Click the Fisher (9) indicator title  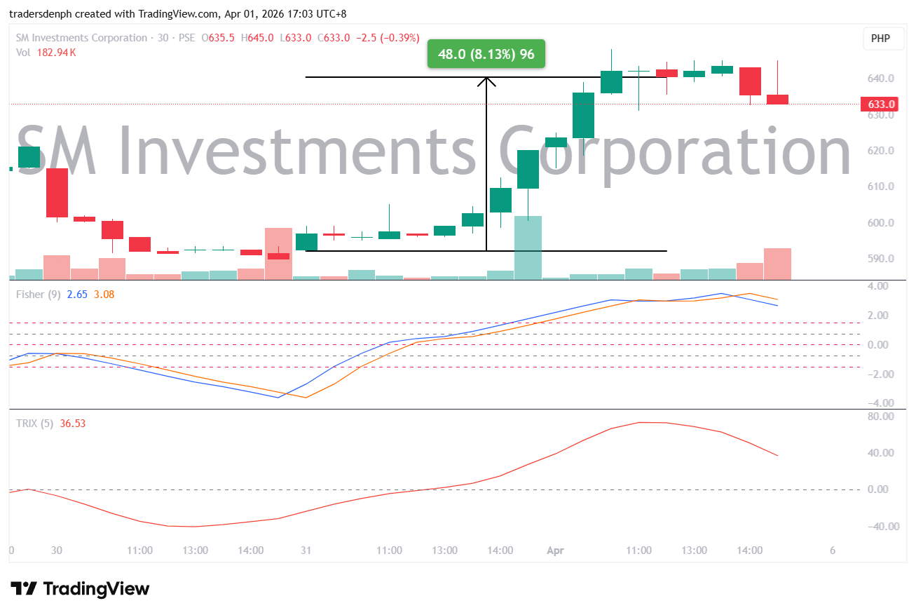[38, 295]
